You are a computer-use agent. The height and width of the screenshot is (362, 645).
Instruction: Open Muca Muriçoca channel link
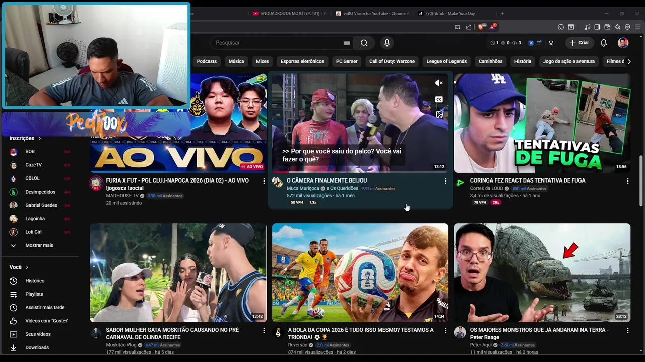click(303, 188)
